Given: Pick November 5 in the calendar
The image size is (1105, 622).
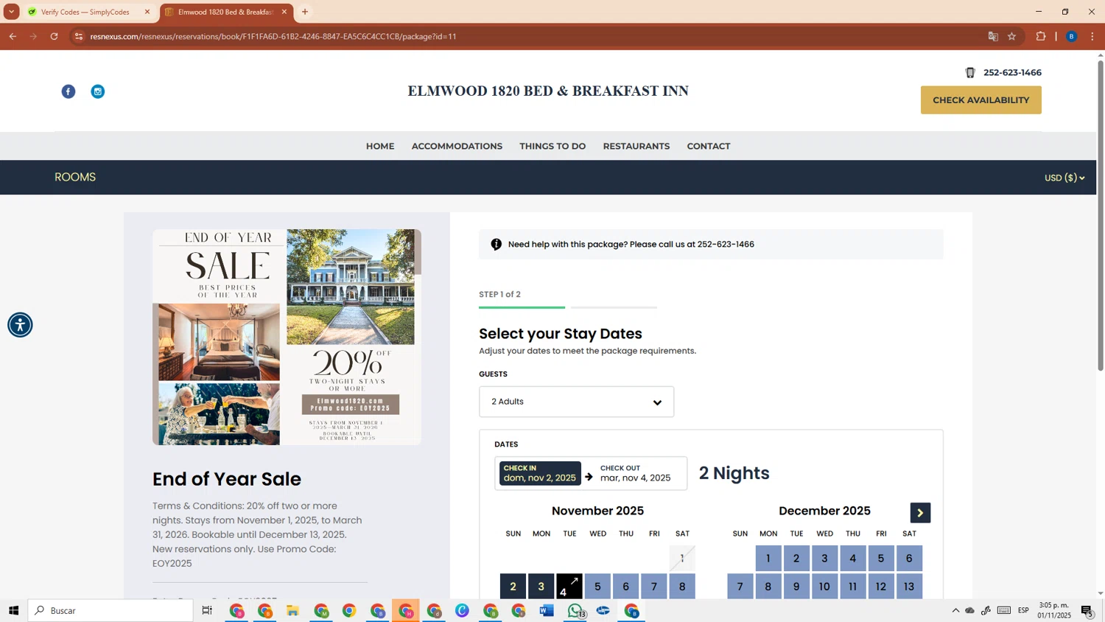Looking at the screenshot, I should [597, 587].
